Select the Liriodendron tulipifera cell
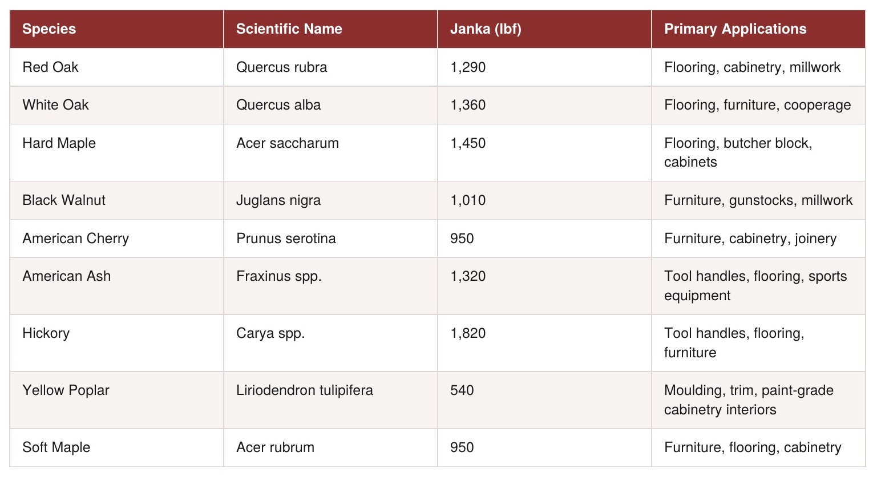The image size is (877, 480). 330,400
